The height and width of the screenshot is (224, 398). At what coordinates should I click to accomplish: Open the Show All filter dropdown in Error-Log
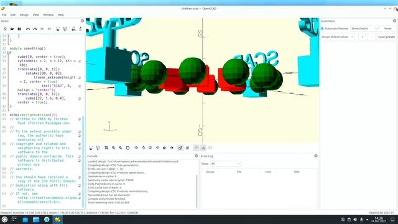[x=225, y=164]
